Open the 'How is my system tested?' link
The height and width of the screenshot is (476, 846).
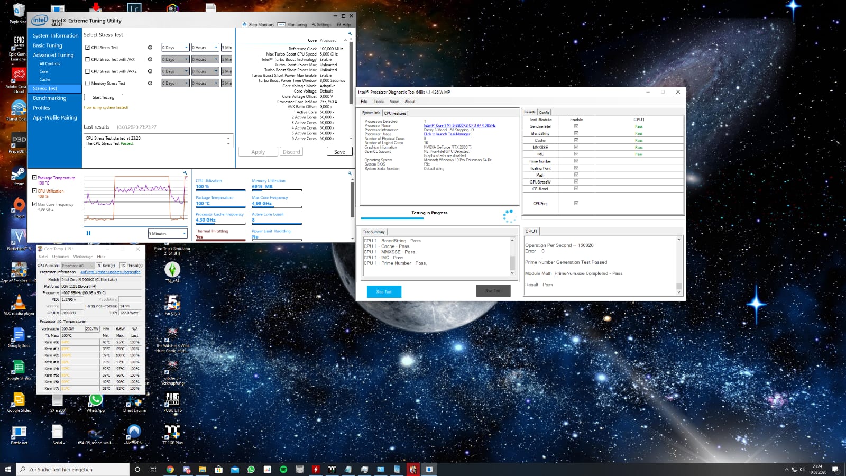106,107
